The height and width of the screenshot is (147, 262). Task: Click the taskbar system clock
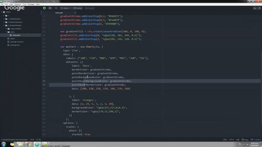pos(254,145)
